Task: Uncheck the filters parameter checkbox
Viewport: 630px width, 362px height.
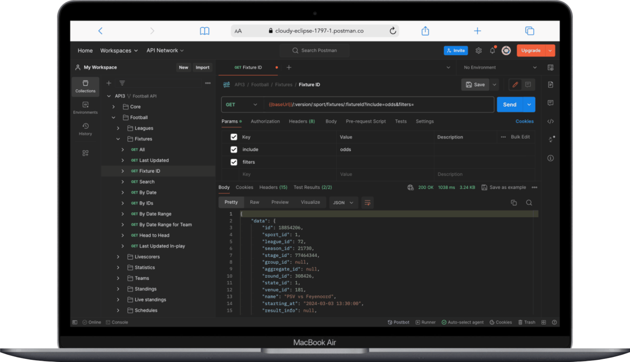Action: point(234,162)
